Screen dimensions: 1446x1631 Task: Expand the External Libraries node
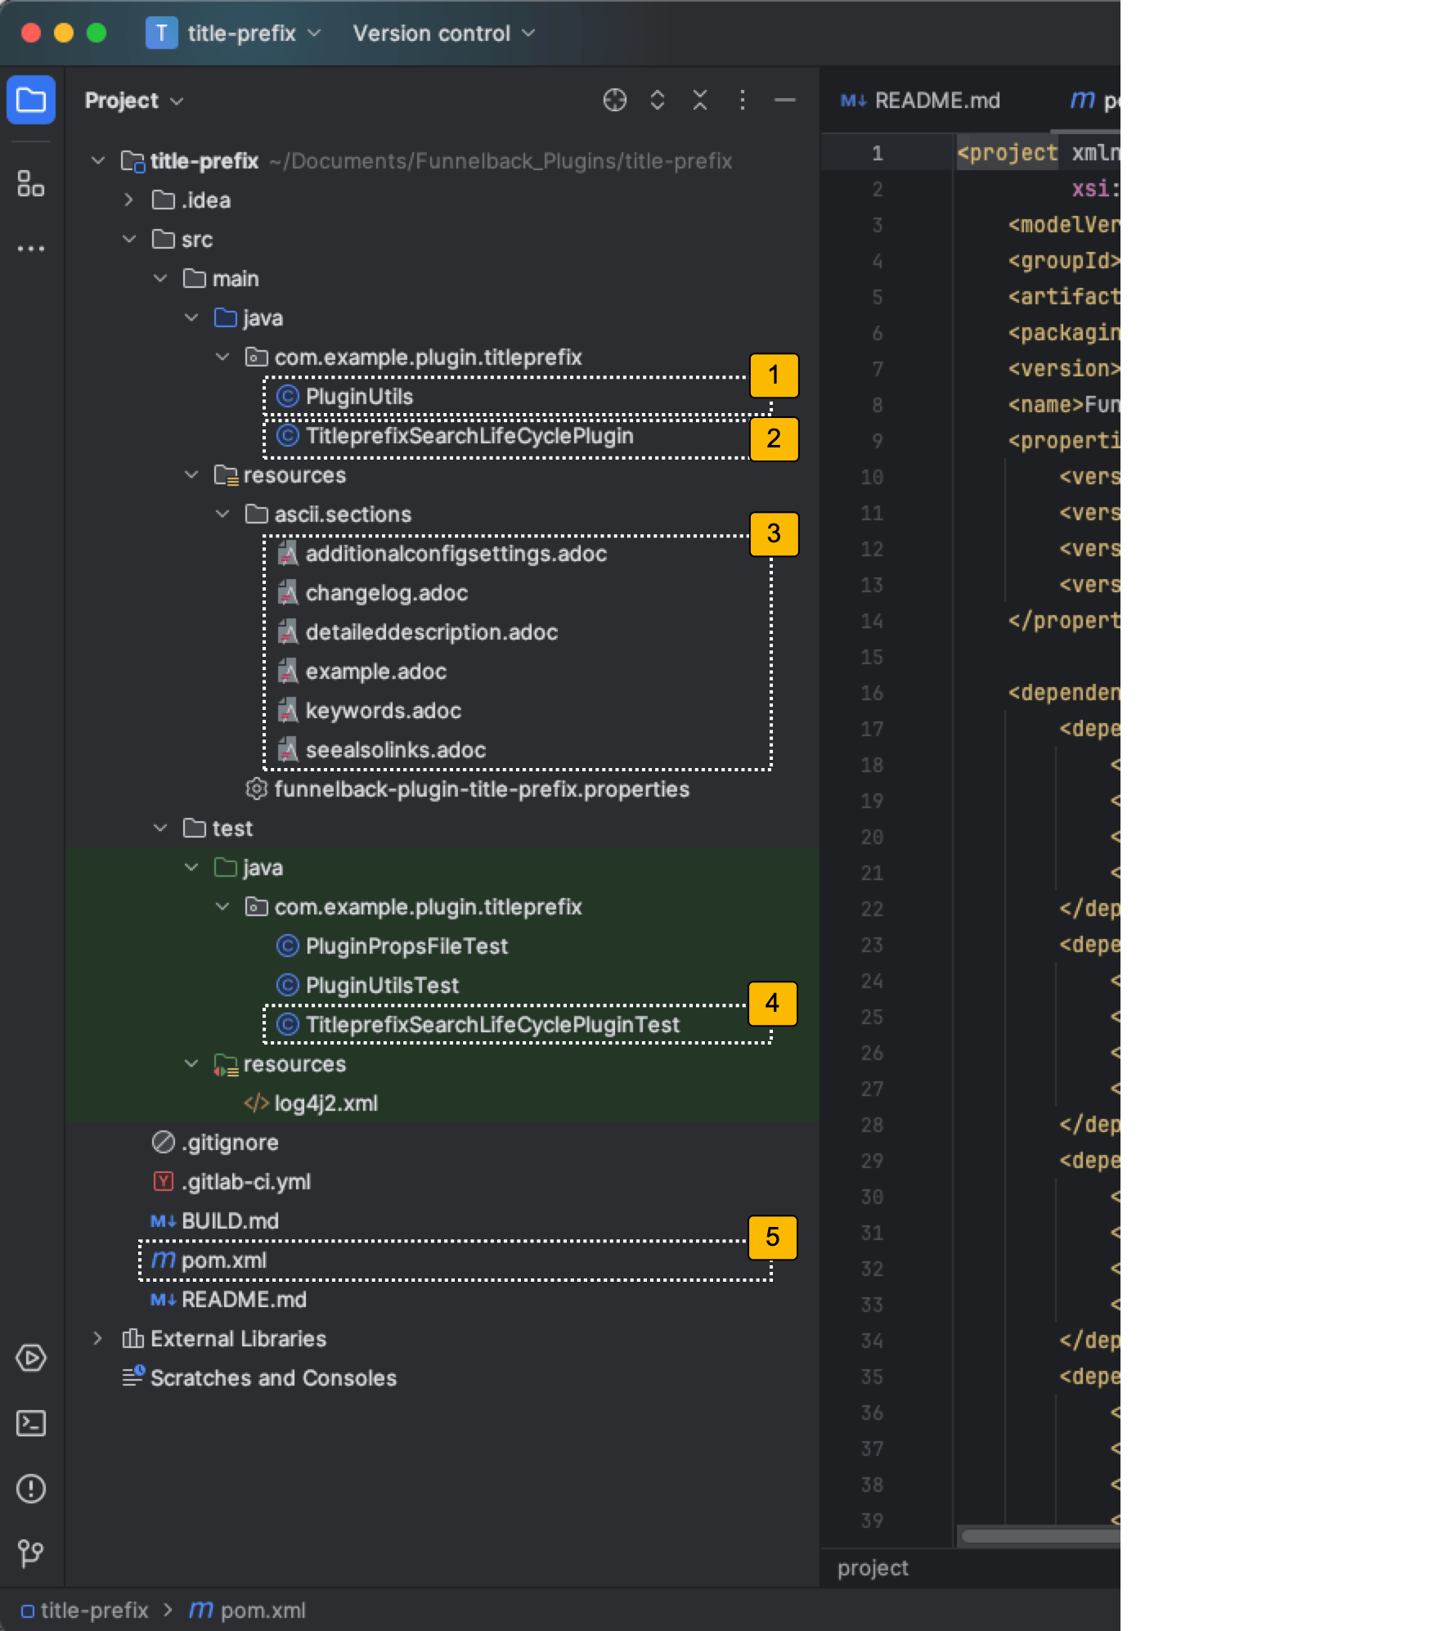tap(98, 1338)
